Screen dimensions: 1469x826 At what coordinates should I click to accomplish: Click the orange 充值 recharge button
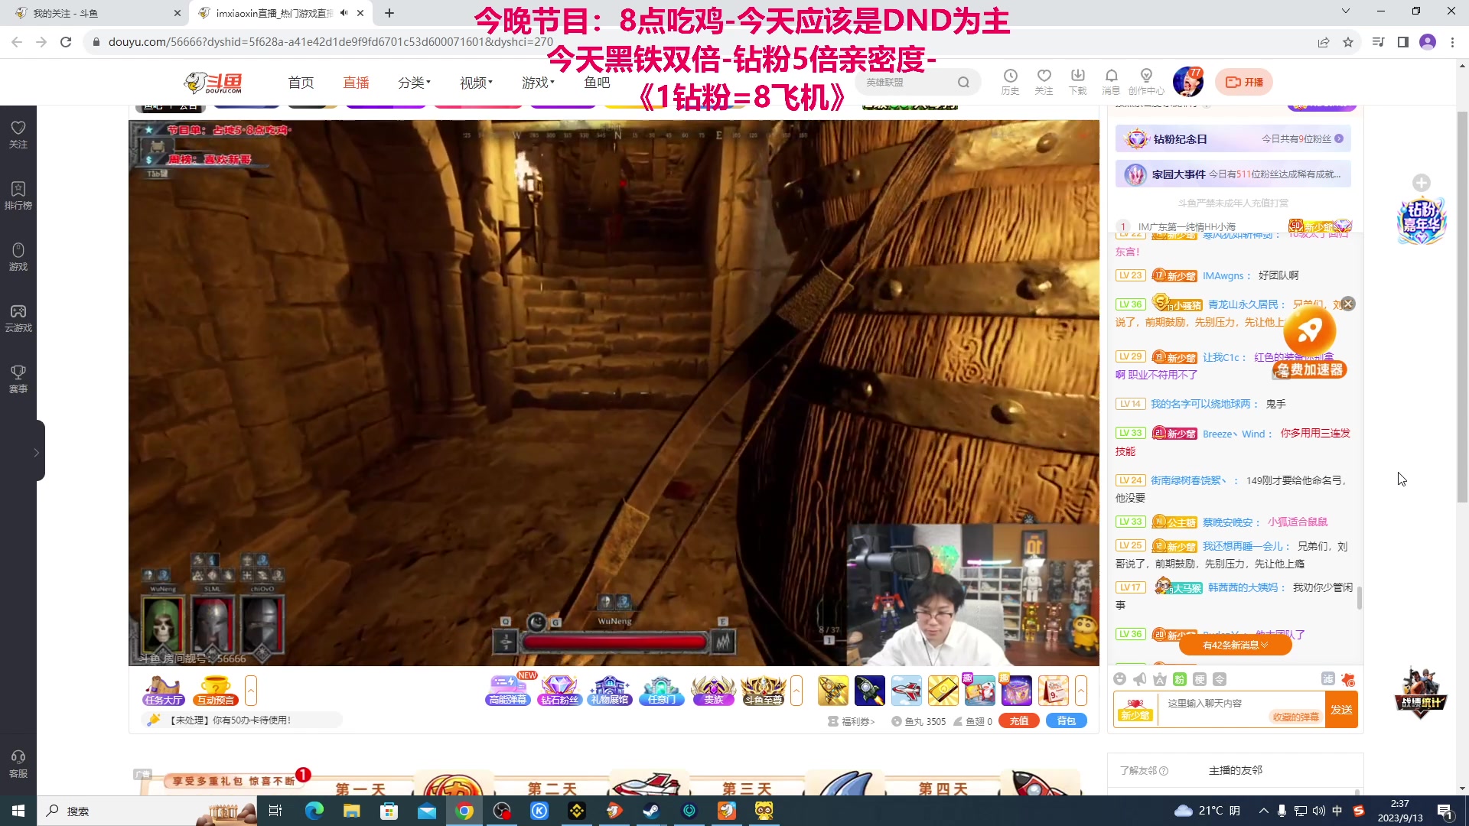(x=1018, y=720)
